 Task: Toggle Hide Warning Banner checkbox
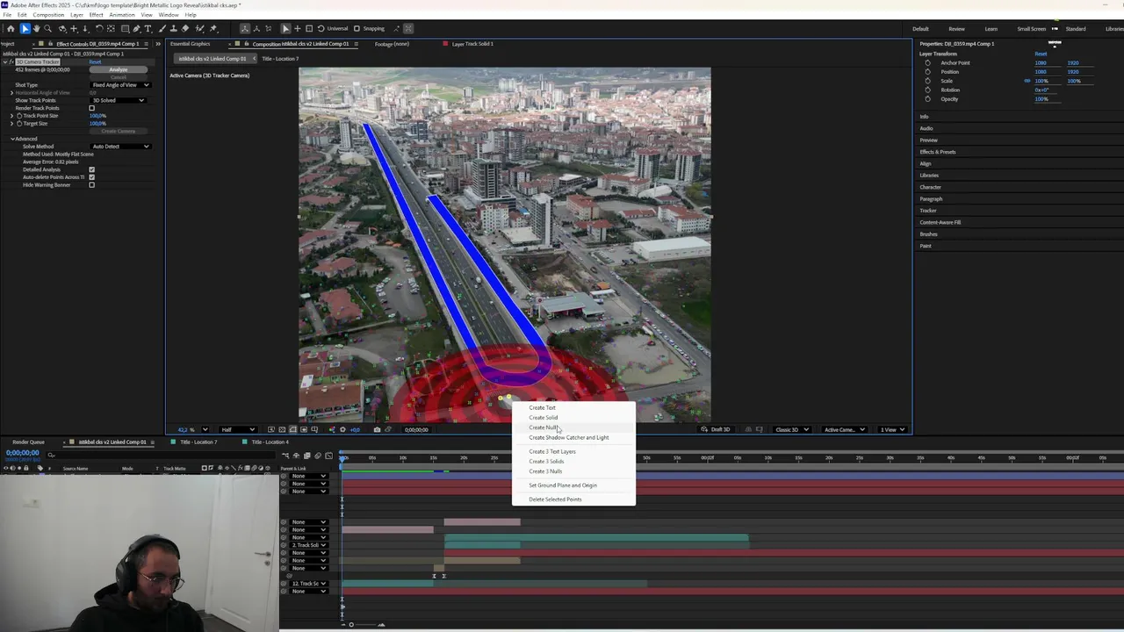[91, 185]
